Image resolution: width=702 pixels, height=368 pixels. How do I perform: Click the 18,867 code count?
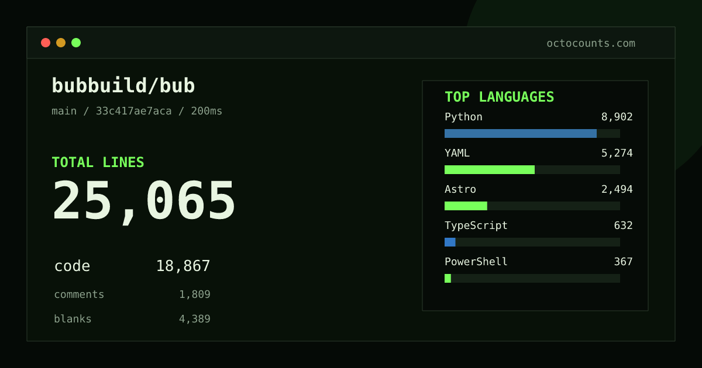point(183,266)
